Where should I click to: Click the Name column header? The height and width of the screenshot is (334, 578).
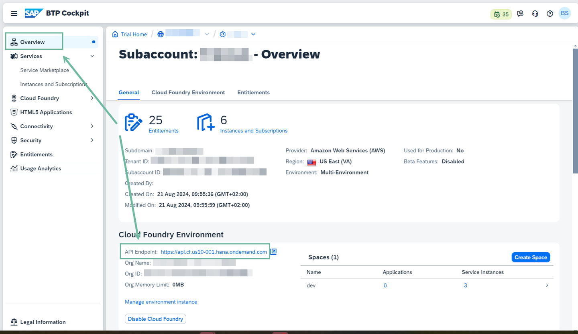[x=313, y=272]
